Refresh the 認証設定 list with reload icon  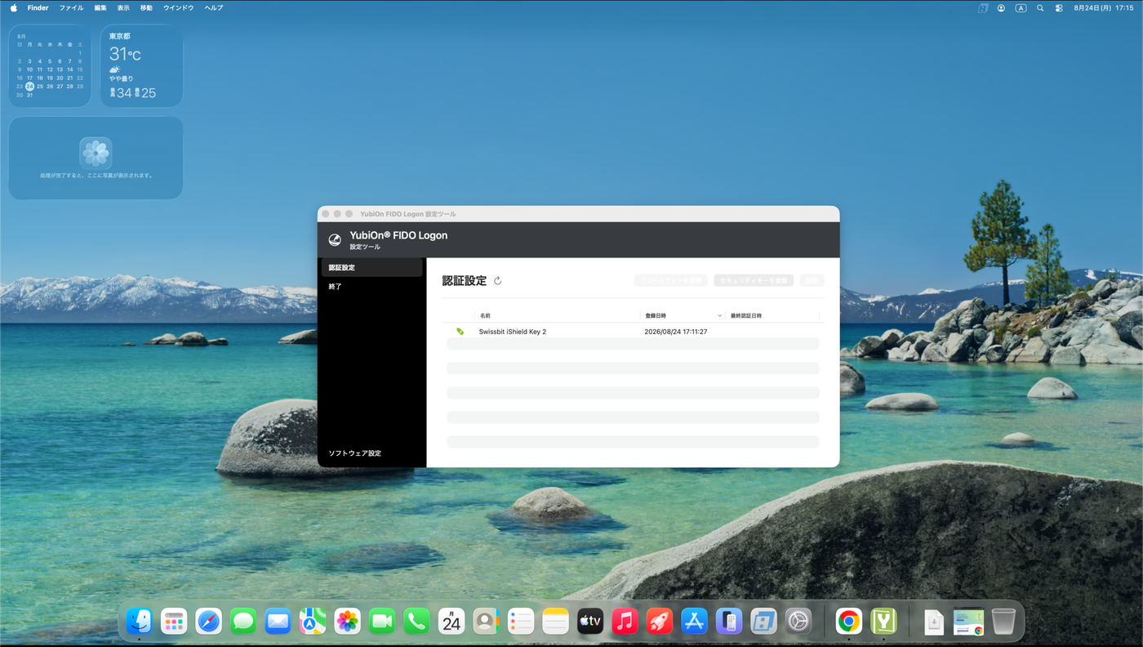497,280
